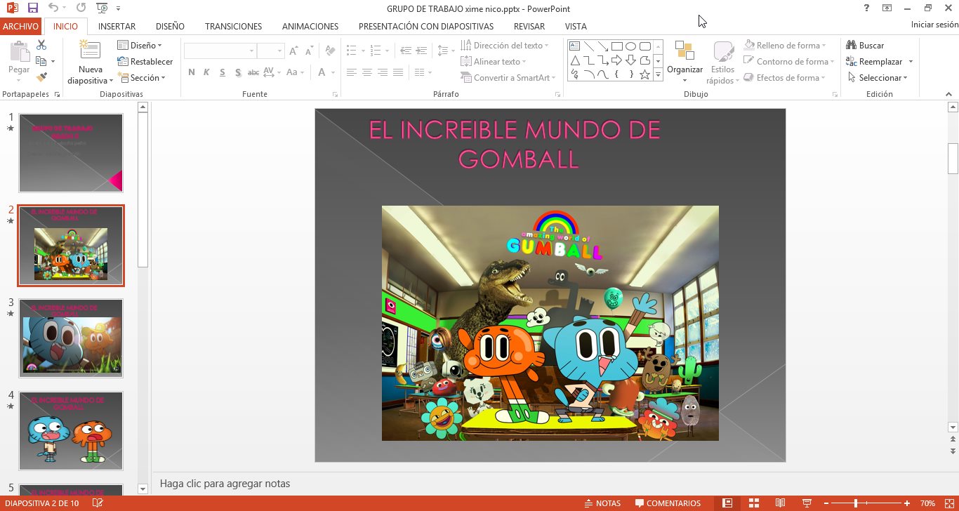Switch to the INSERTAR tab
Screen dimensions: 959x511
click(x=117, y=26)
